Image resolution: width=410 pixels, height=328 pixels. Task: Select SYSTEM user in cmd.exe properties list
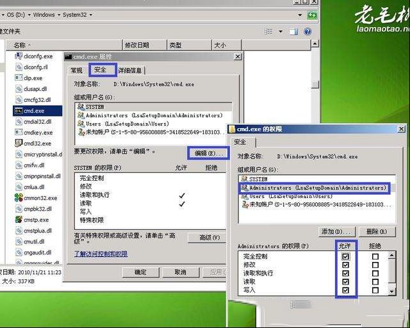pyautogui.click(x=154, y=107)
